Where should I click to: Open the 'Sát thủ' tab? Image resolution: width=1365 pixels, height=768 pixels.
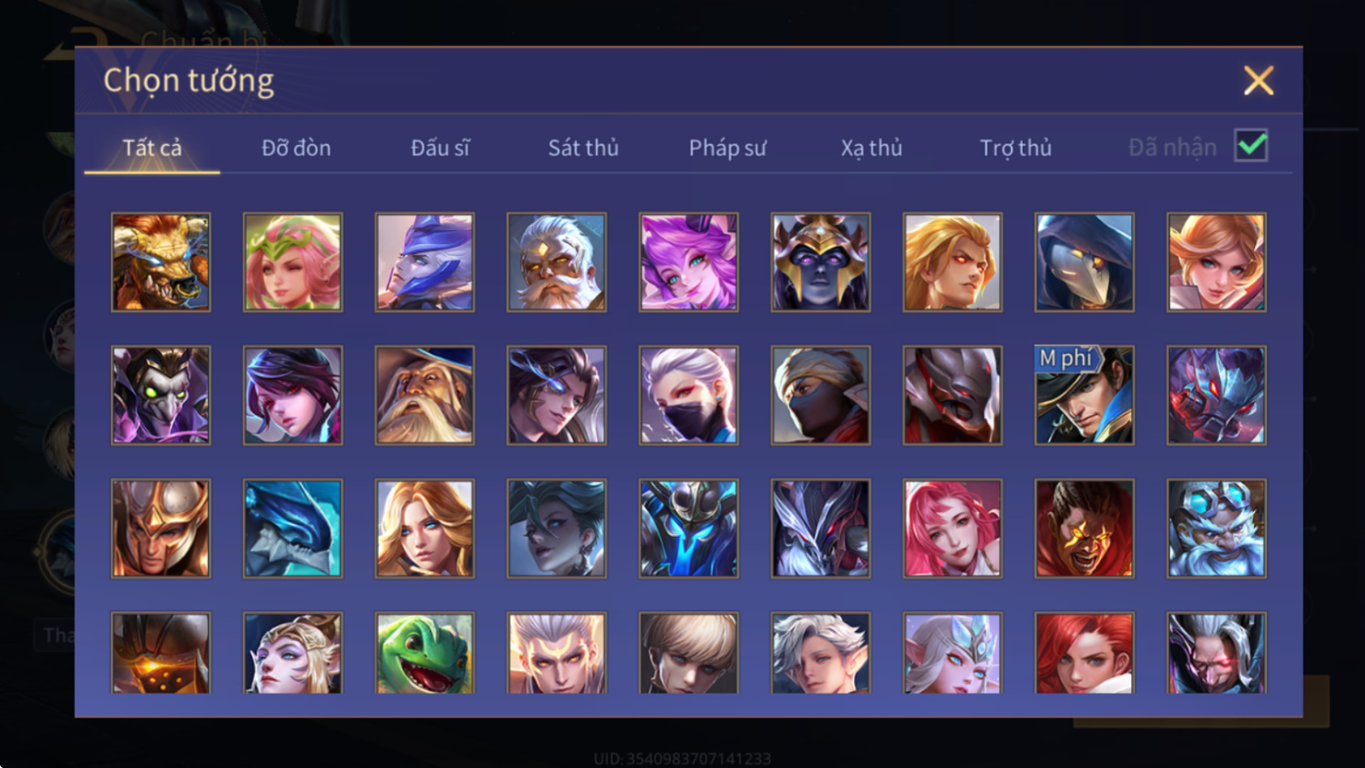[x=583, y=148]
